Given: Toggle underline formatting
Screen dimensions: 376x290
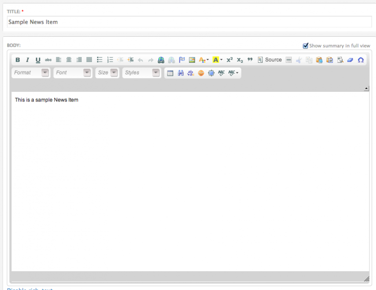Looking at the screenshot, I should (38, 60).
